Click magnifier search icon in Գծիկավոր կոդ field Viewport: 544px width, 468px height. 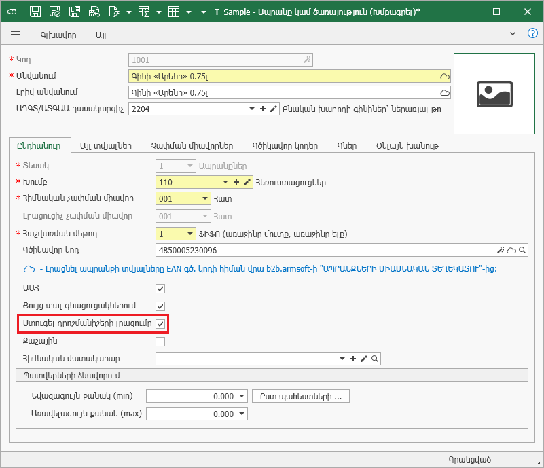tap(522, 251)
